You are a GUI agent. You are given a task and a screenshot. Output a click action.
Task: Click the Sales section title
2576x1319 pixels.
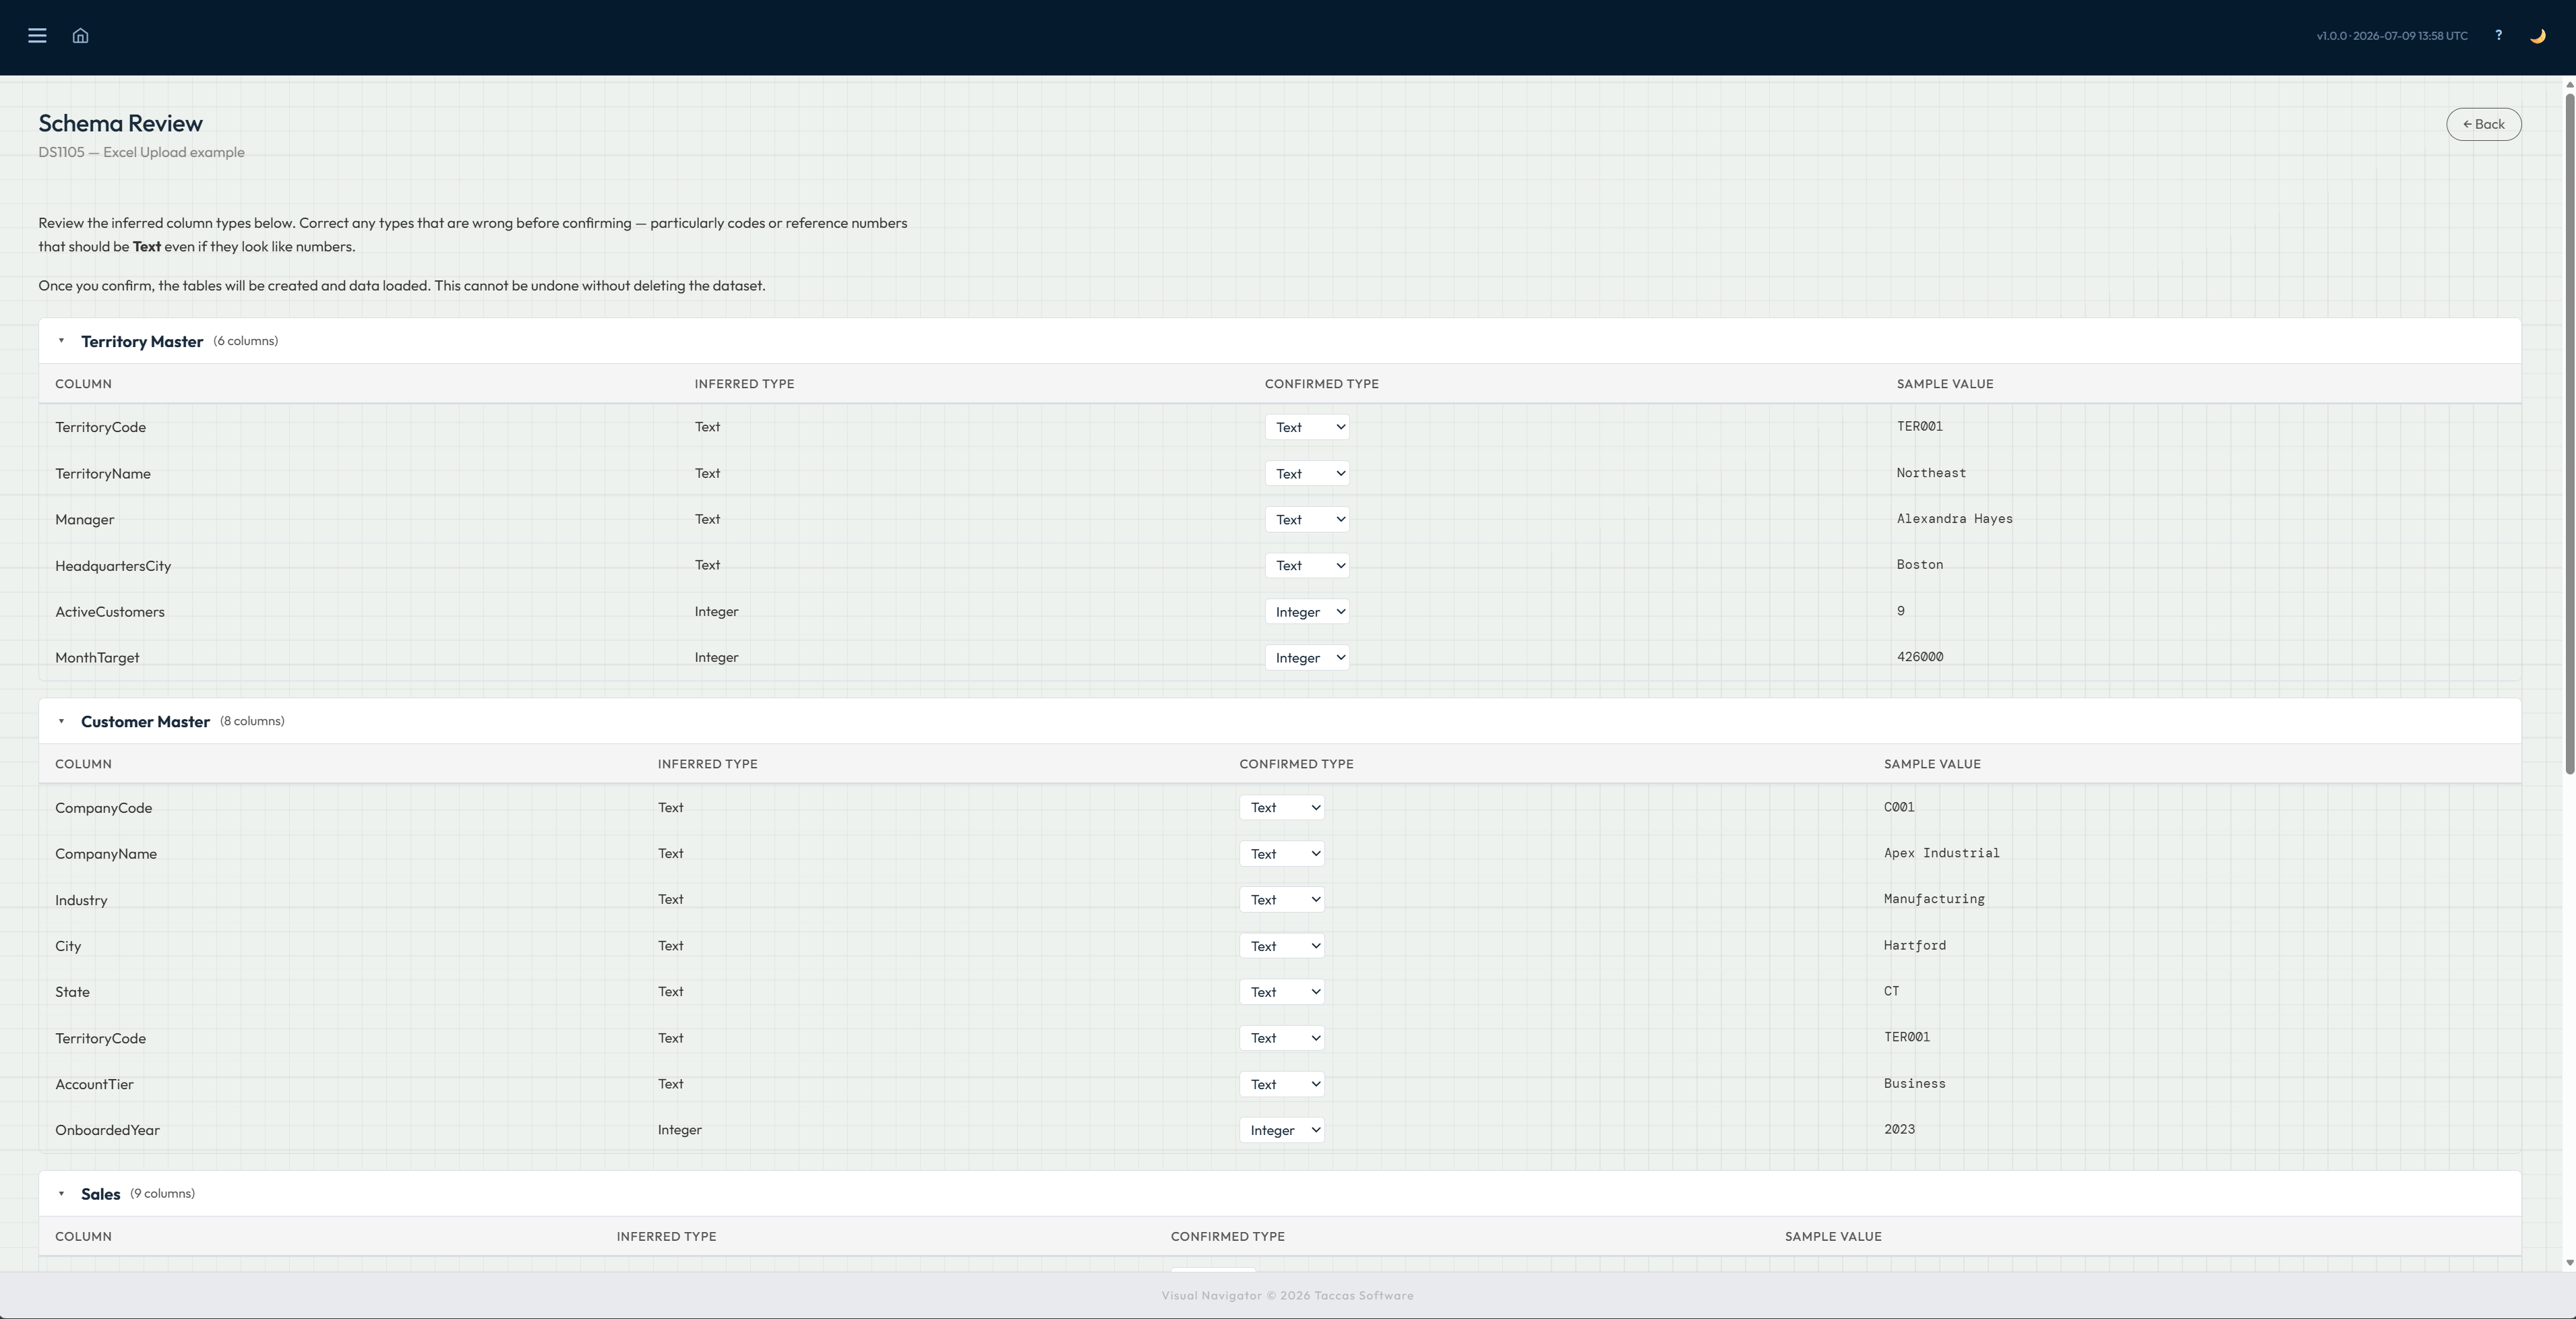pos(100,1193)
